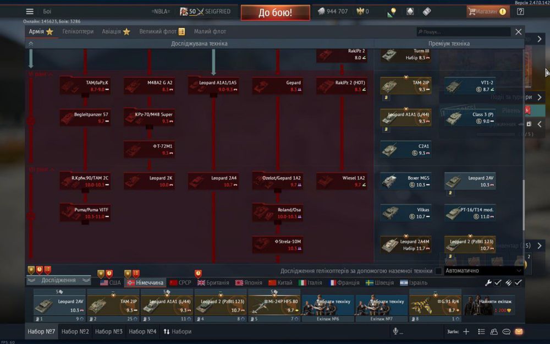Switch to the Малий флот tab
This screenshot has width=550, height=344.
click(x=210, y=31)
